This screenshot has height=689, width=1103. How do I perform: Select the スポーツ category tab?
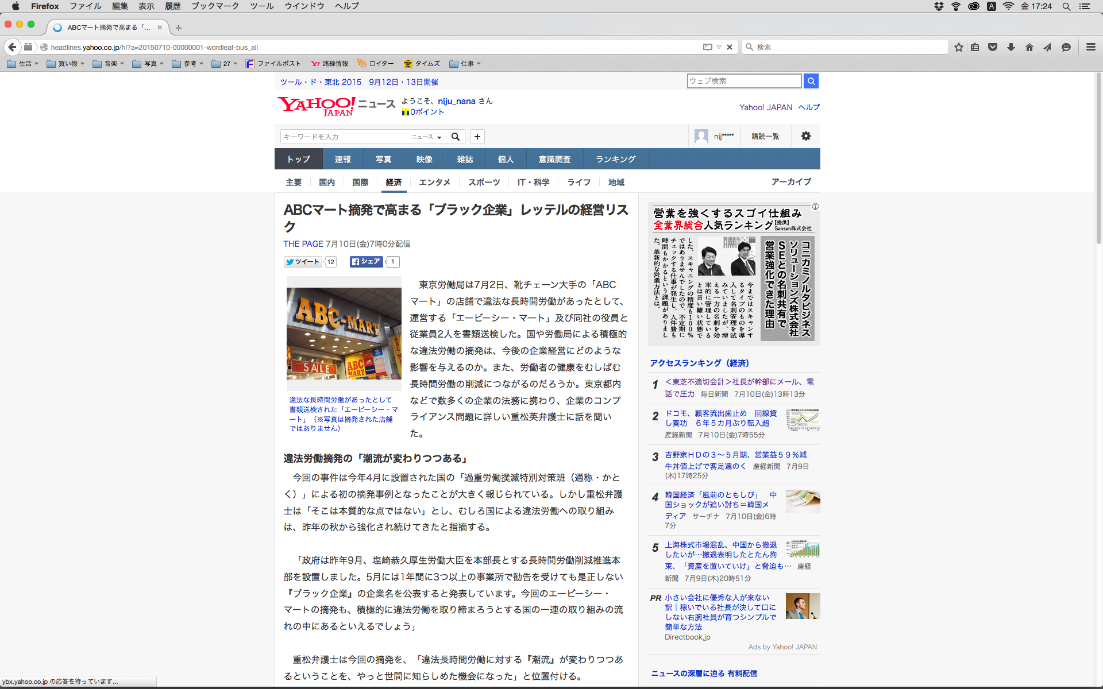tap(484, 182)
